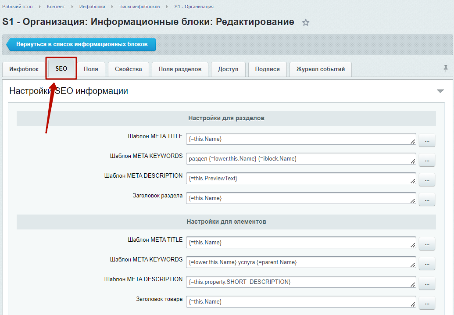Switch to the Свойства tab
The height and width of the screenshot is (315, 454).
[128, 69]
